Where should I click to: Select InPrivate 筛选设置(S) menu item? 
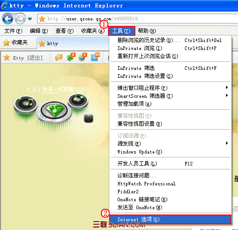[170, 76]
